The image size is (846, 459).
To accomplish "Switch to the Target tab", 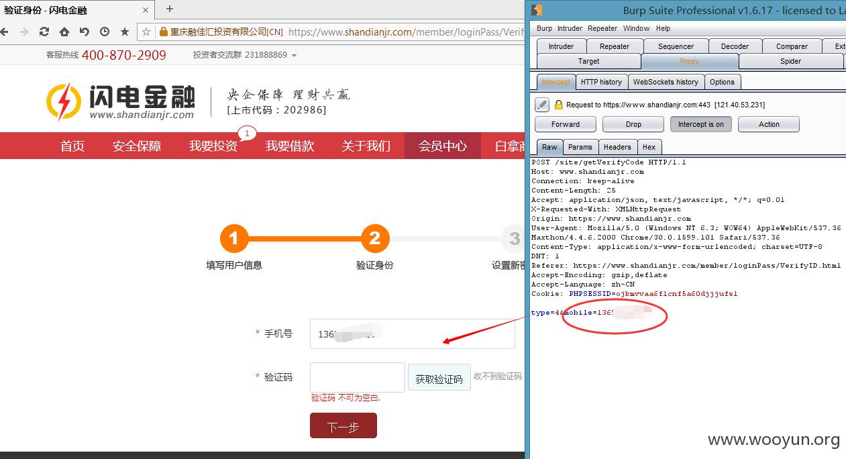I will click(588, 61).
